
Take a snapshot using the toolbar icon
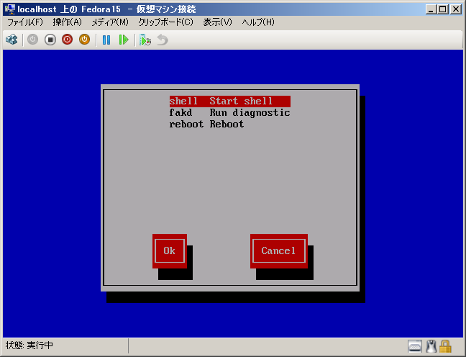[145, 40]
